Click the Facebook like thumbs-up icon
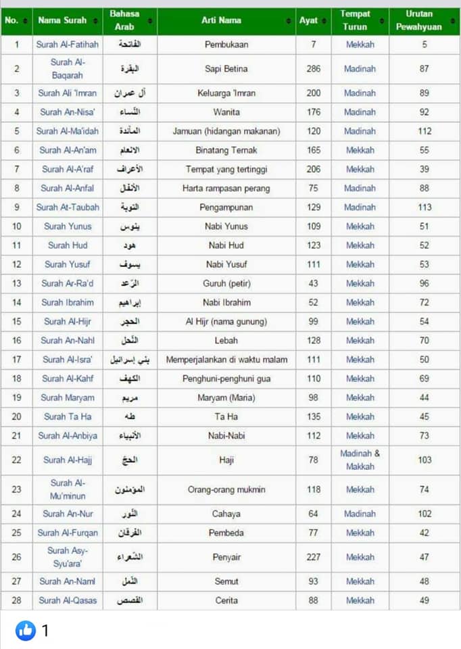The height and width of the screenshot is (649, 461). click(25, 631)
